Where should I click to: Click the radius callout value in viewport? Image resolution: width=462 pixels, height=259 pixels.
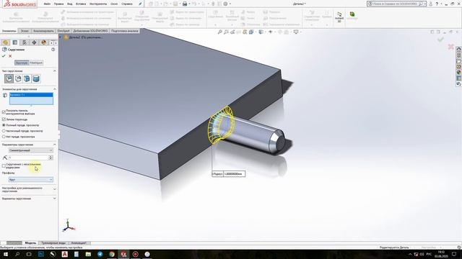coord(234,174)
